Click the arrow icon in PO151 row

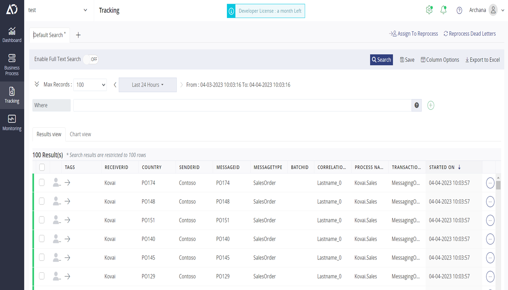[68, 220]
